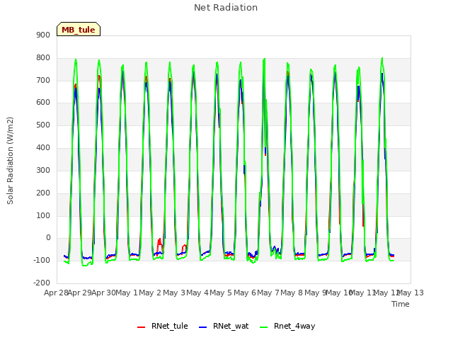Click the MB_tule label box
Screen dimensions: 453x340
(79, 29)
